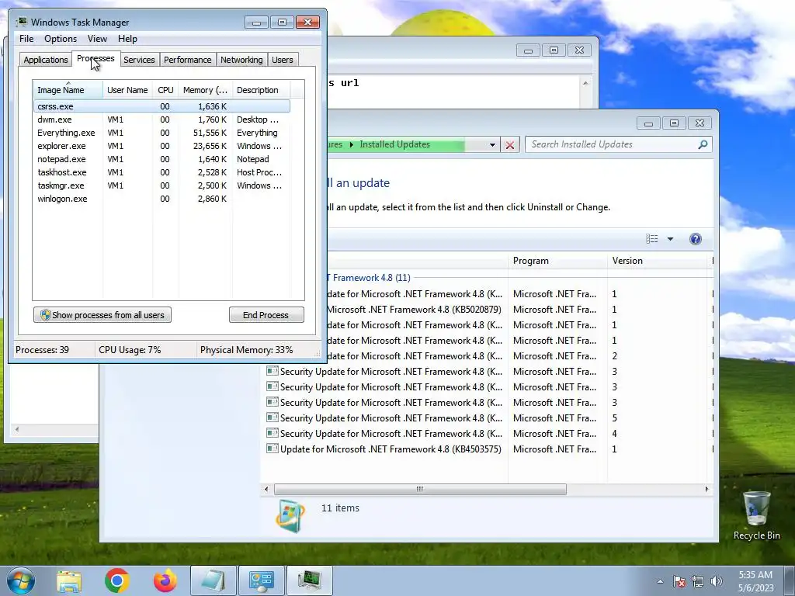The image size is (795, 596).
Task: Switch to Notepad taskbar button
Action: (x=214, y=580)
